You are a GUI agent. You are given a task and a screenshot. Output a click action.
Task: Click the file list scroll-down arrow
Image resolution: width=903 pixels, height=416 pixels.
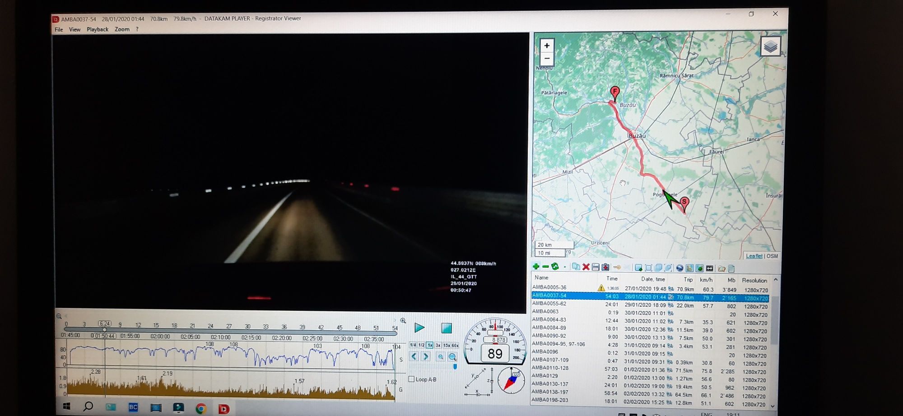coord(773,406)
